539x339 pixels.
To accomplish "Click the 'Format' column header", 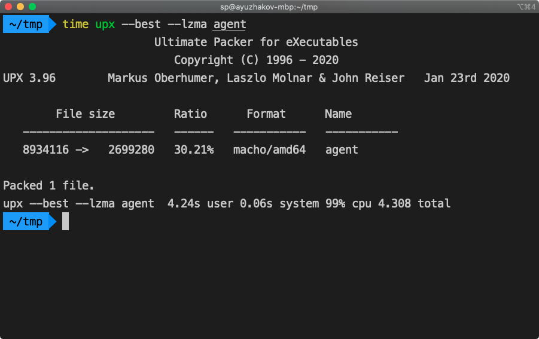I will coord(266,114).
